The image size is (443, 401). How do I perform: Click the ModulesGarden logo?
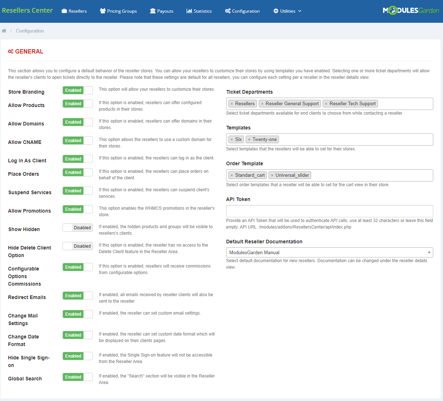coord(411,10)
